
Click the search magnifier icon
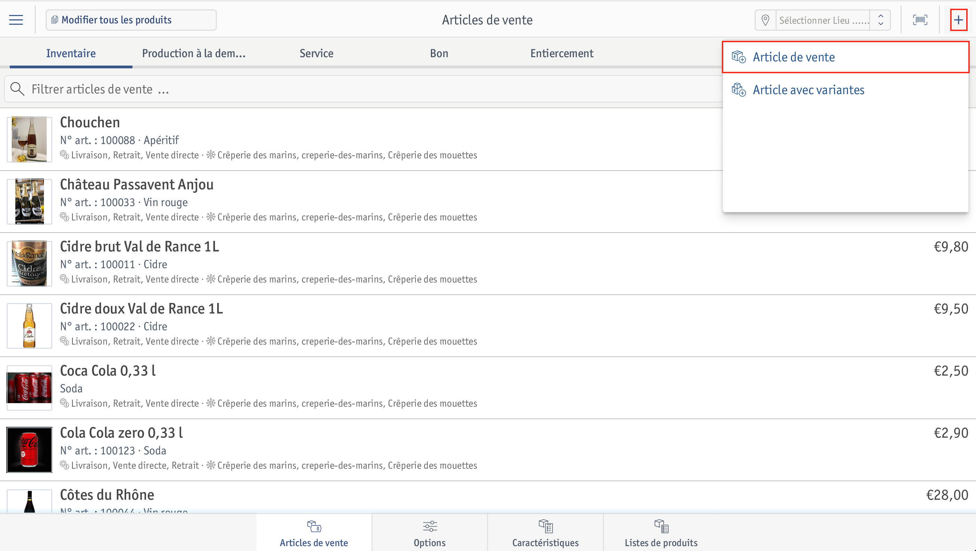point(17,89)
